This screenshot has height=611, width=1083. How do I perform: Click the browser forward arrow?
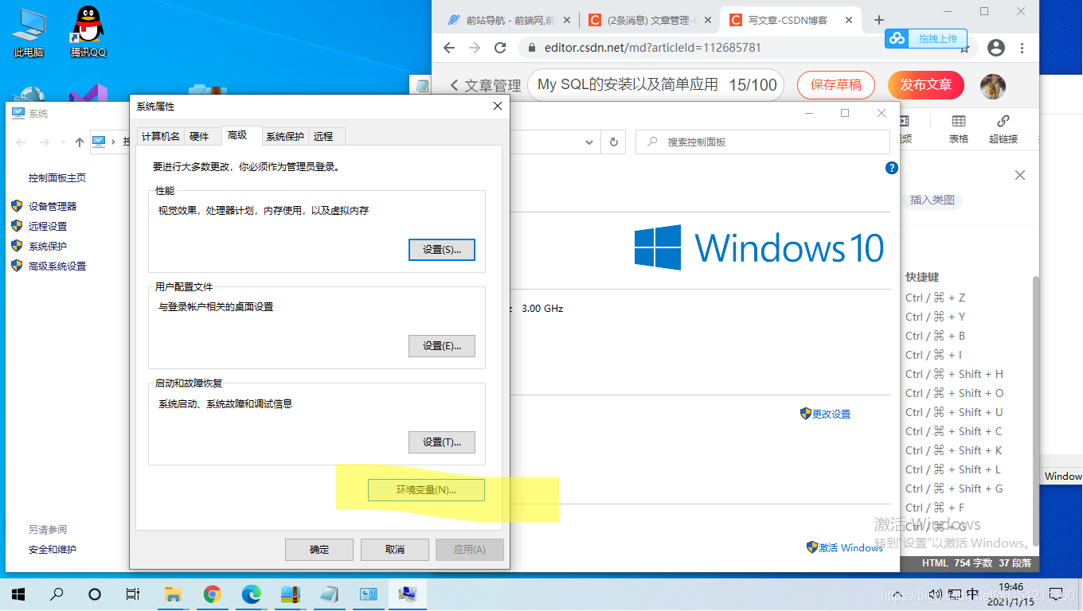pyautogui.click(x=475, y=48)
